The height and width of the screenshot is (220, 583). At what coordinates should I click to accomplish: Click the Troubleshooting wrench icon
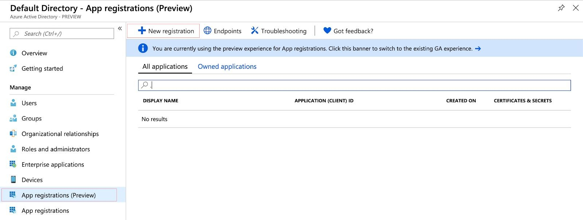pos(254,31)
